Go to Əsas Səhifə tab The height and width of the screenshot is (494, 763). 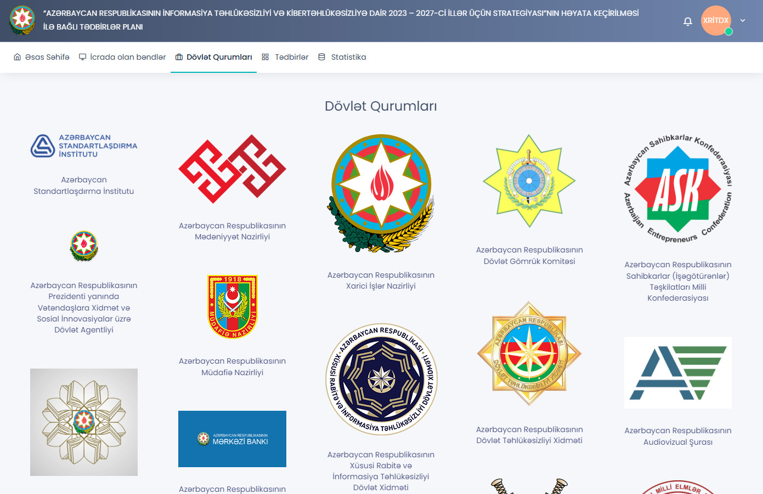[x=42, y=57]
